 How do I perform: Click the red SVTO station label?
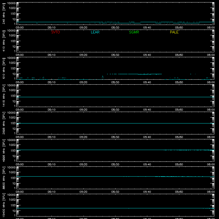pyautogui.click(x=56, y=32)
